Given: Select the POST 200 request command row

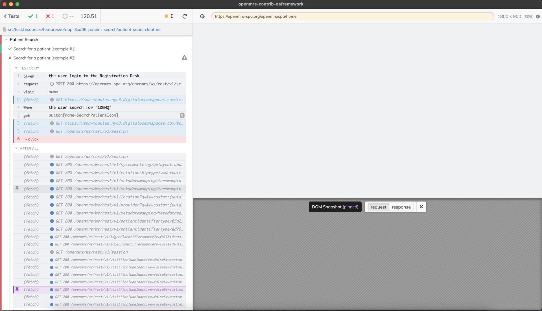Looking at the screenshot, I should (100, 84).
